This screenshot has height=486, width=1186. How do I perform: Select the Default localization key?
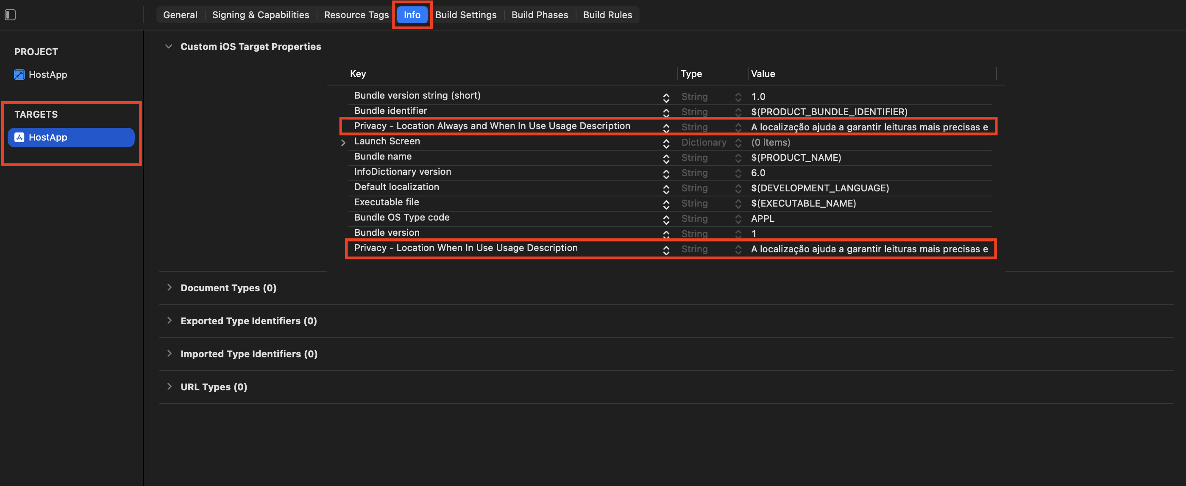(396, 187)
